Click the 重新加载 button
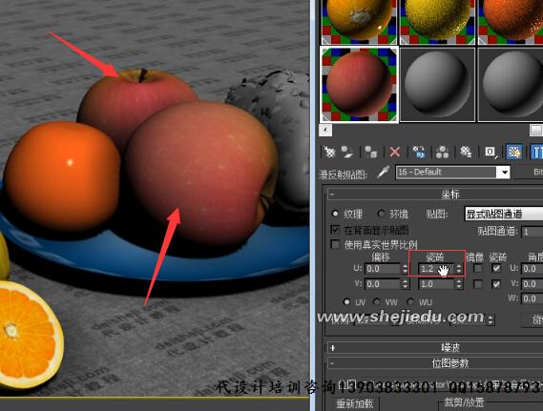The height and width of the screenshot is (411, 543). pos(354,403)
